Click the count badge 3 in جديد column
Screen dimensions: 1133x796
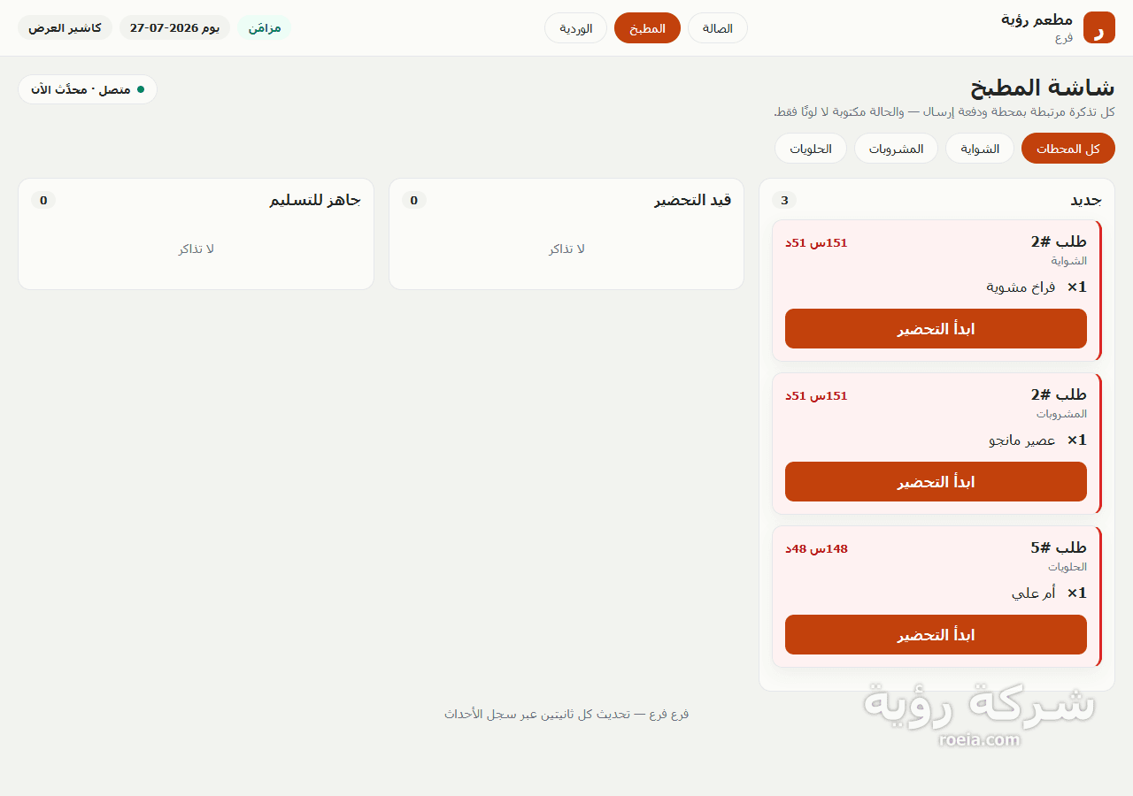(784, 200)
